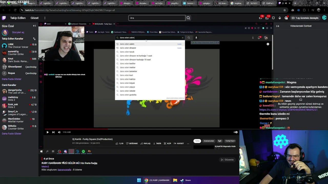
Task: Select the İlgili filter chip
Action: [220, 141]
